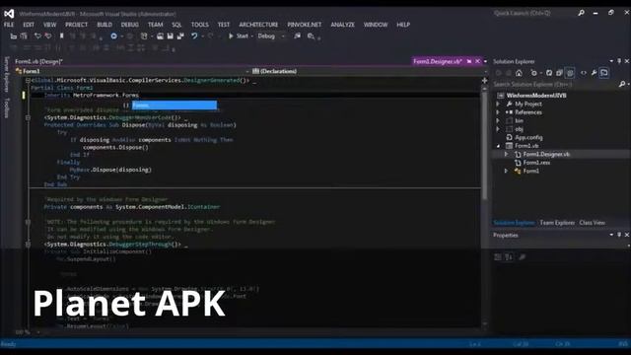Click the Open File toolbar icon
This screenshot has width=631, height=355.
(x=160, y=36)
